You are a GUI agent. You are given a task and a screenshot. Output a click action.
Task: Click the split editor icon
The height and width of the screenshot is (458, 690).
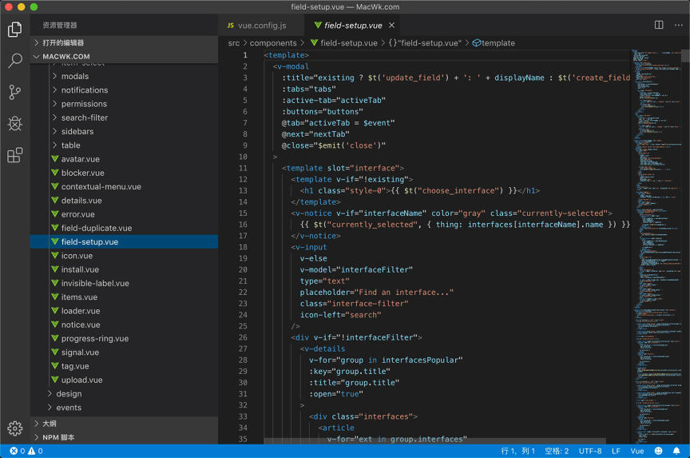coord(659,26)
